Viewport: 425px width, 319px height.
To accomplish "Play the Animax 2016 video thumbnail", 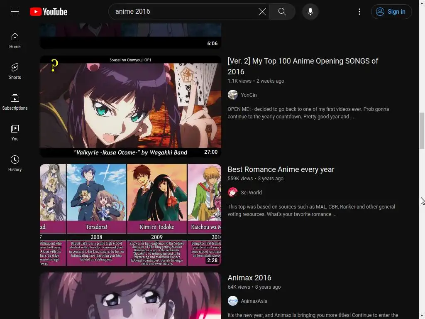I will coord(130,296).
